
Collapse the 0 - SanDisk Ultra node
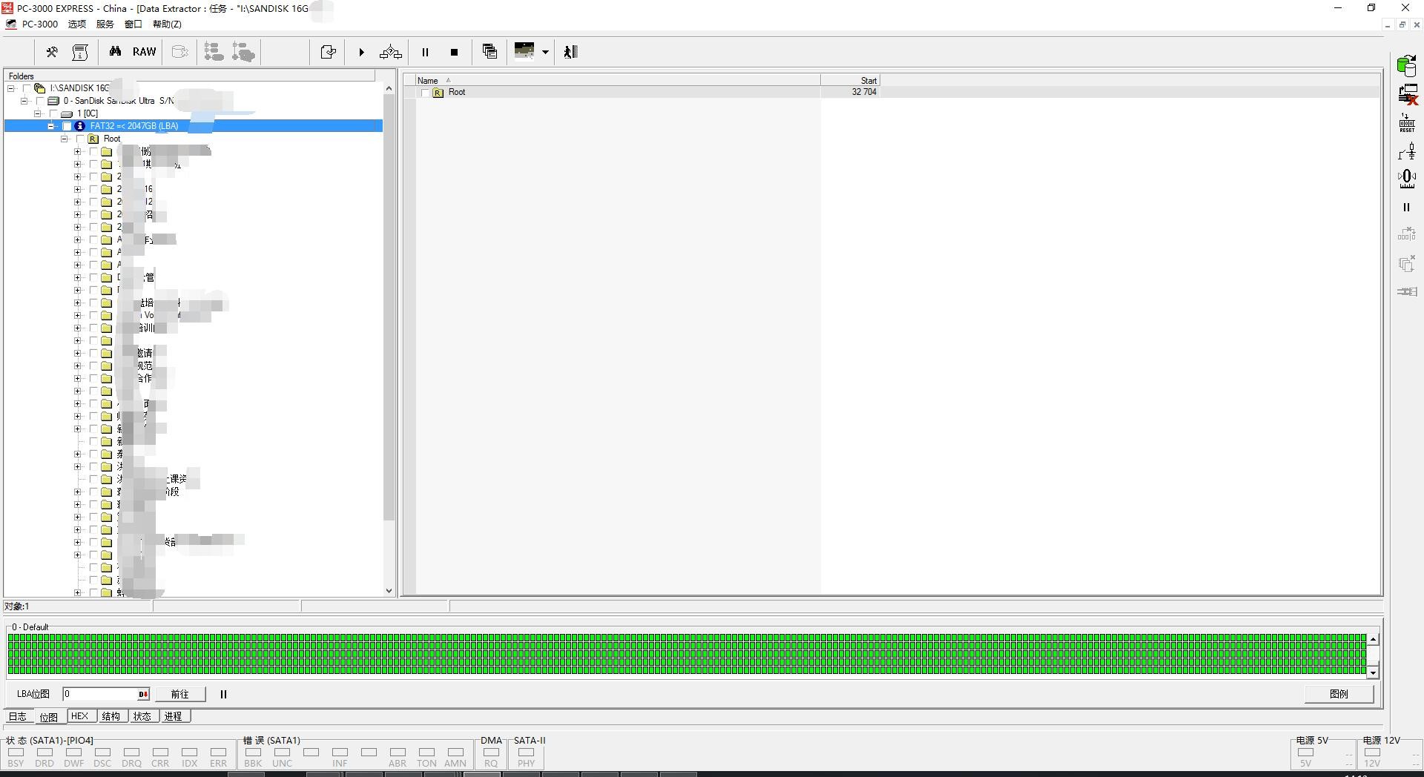[x=24, y=101]
